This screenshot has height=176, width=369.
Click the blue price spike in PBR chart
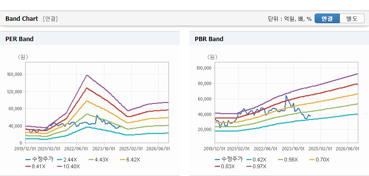point(286,96)
